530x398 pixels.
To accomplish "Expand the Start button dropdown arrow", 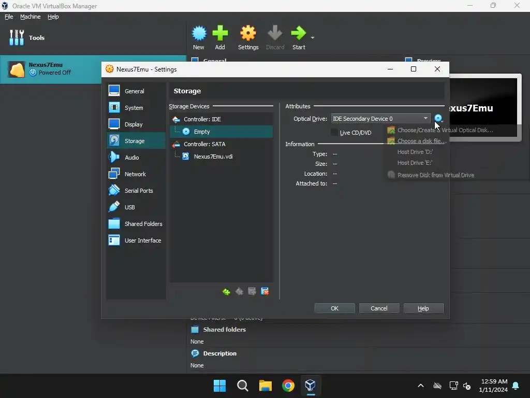I will coord(313,37).
